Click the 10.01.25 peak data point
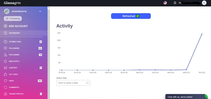This screenshot has height=99, width=211. click(202, 34)
